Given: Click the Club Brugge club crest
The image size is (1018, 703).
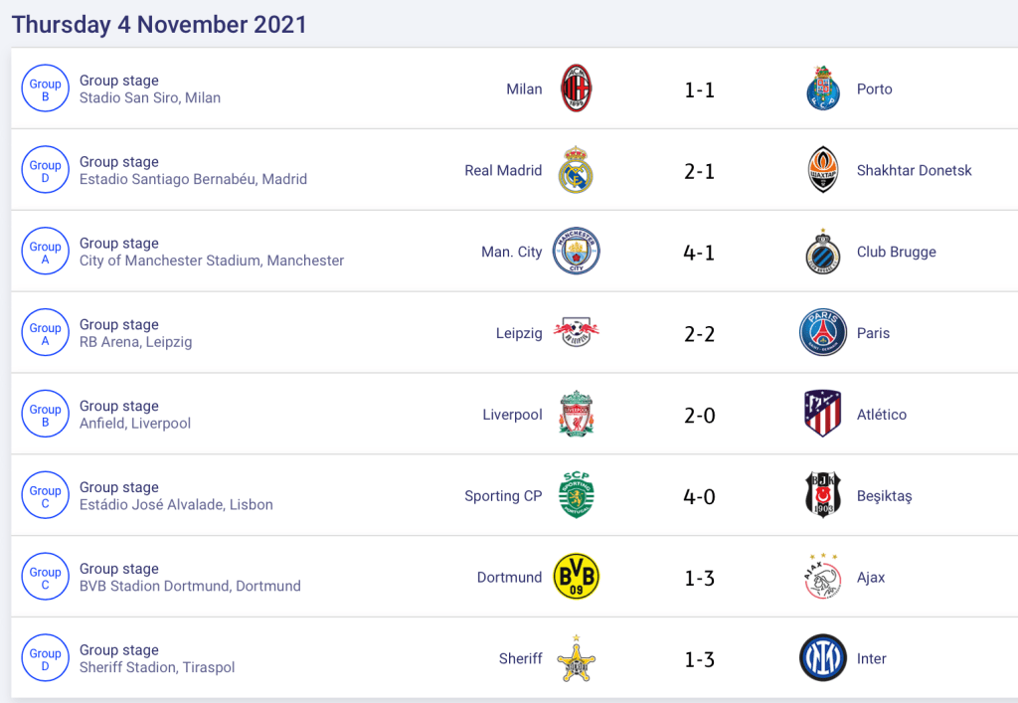Looking at the screenshot, I should click(823, 252).
